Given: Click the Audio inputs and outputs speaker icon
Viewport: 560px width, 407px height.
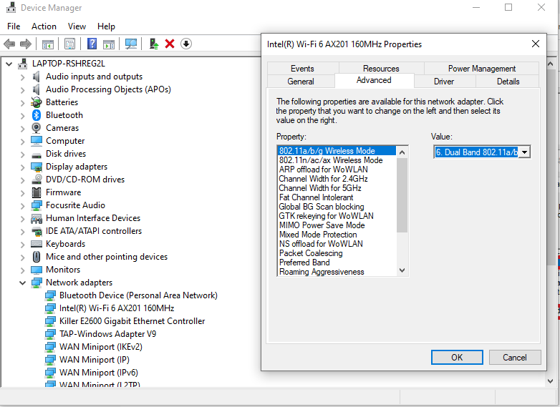Looking at the screenshot, I should (36, 77).
